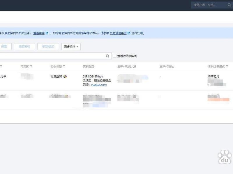
Task: Click the 实例配置 column header
Action: tap(89, 66)
